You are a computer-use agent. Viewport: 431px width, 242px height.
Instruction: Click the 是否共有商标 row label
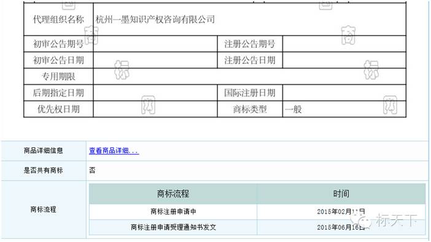point(43,170)
